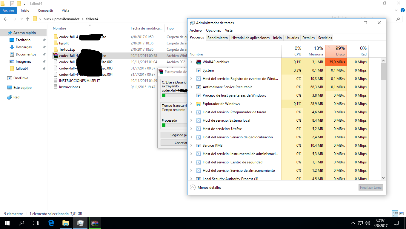The width and height of the screenshot is (406, 229).
Task: Go up one folder level in Explorer
Action: tap(28, 19)
